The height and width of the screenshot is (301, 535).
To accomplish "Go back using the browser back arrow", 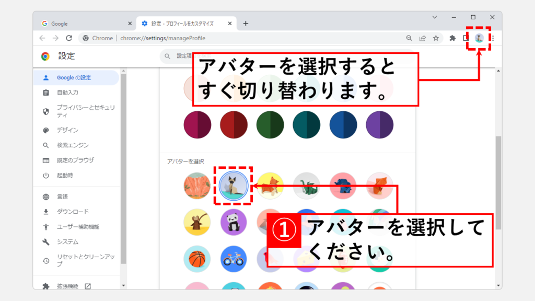I will (42, 38).
